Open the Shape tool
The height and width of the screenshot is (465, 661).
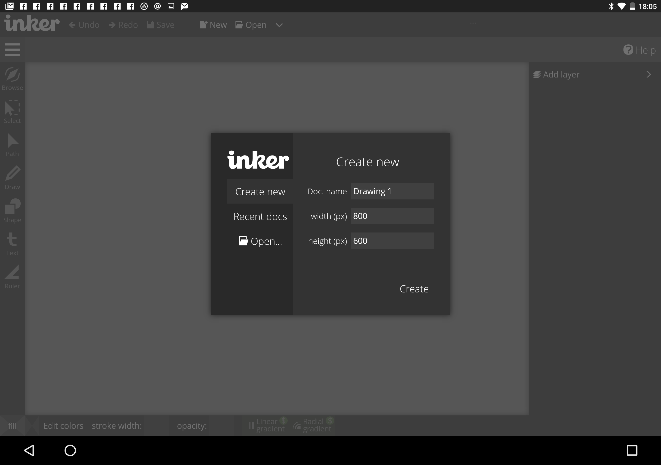(x=12, y=211)
